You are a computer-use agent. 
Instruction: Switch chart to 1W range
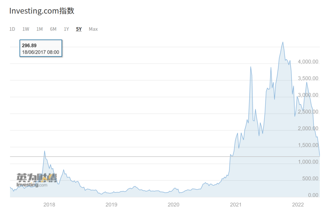coord(26,29)
